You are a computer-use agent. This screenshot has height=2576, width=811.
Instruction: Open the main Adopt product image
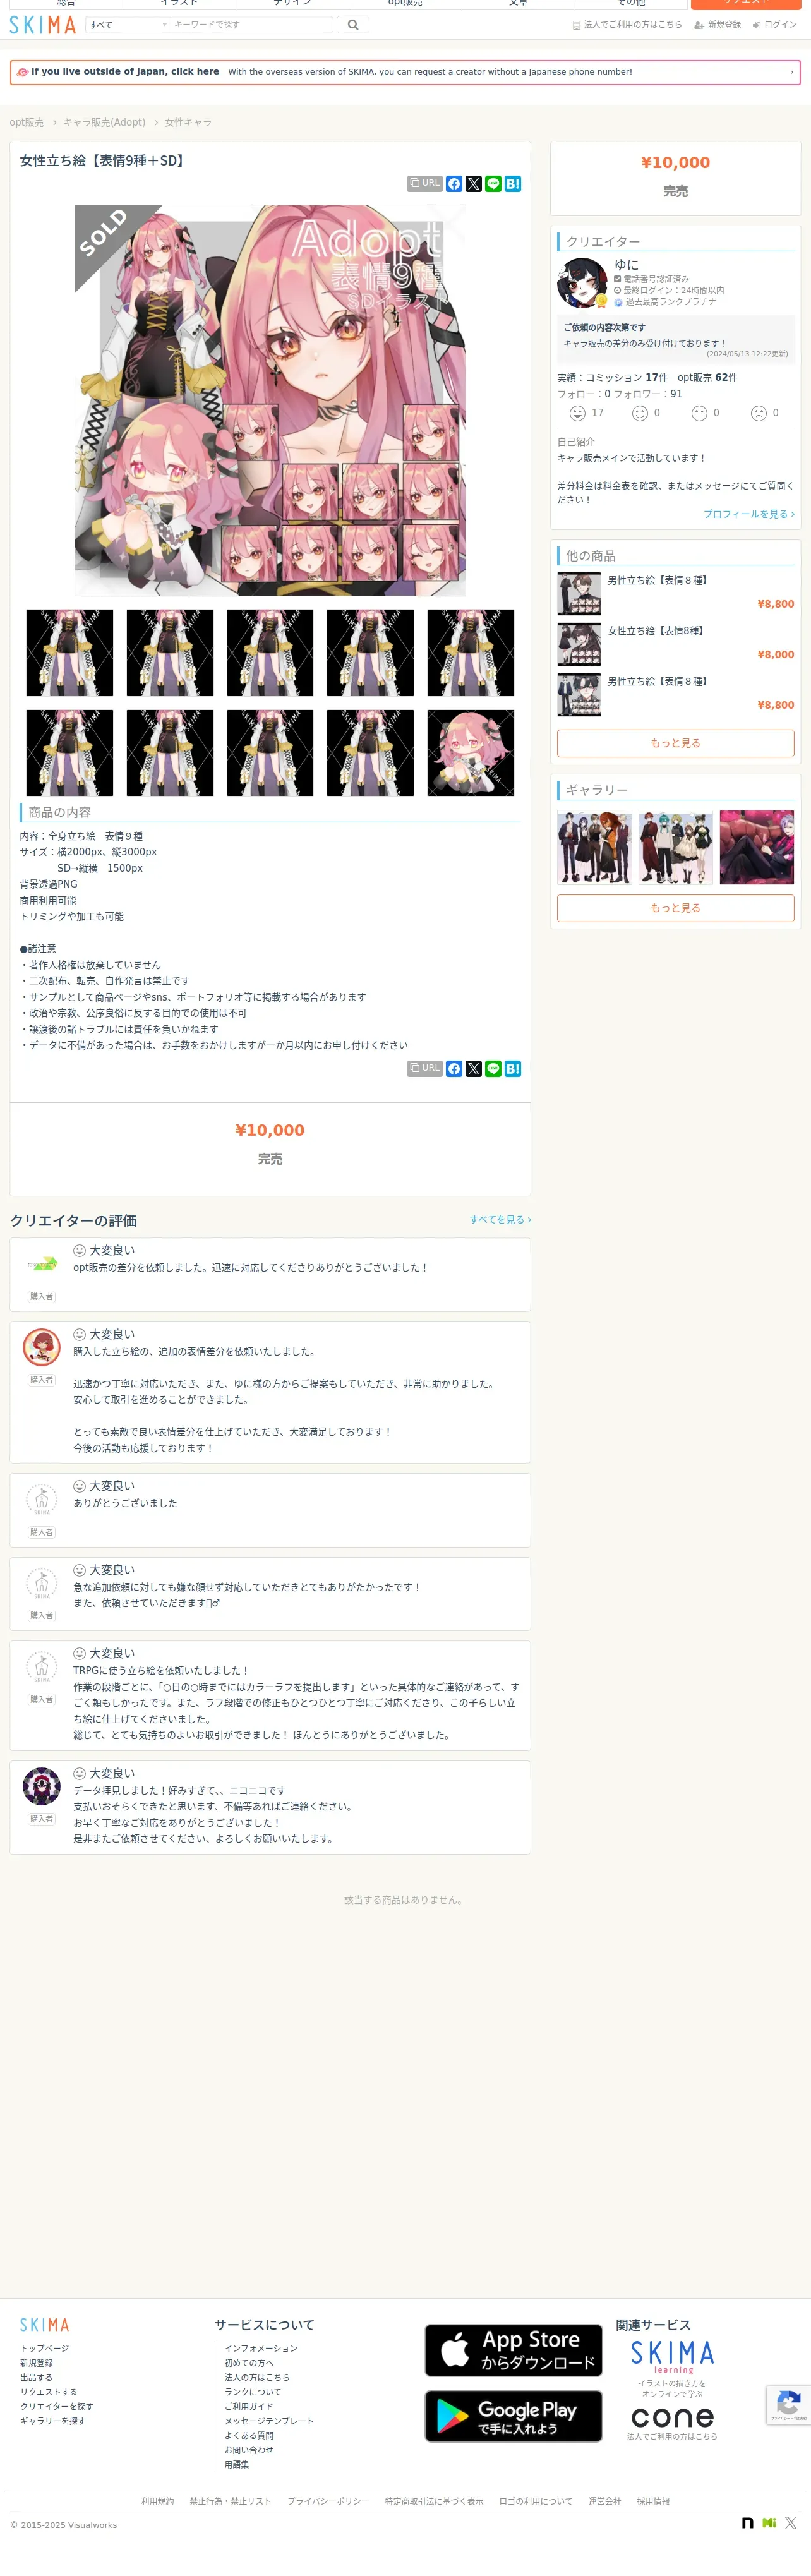tap(270, 400)
